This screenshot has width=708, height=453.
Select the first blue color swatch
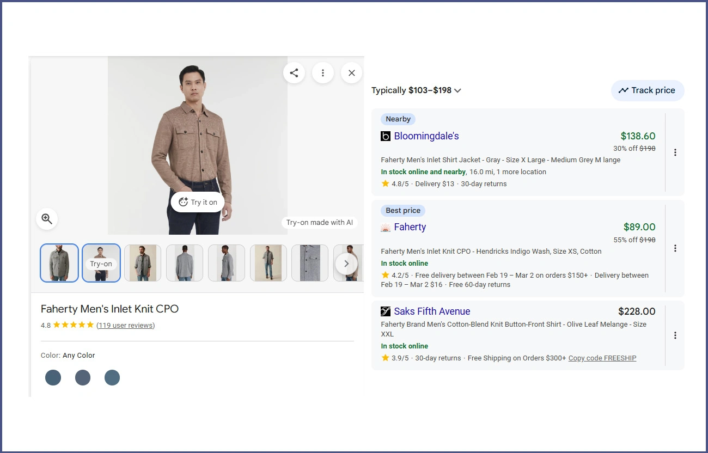[53, 377]
